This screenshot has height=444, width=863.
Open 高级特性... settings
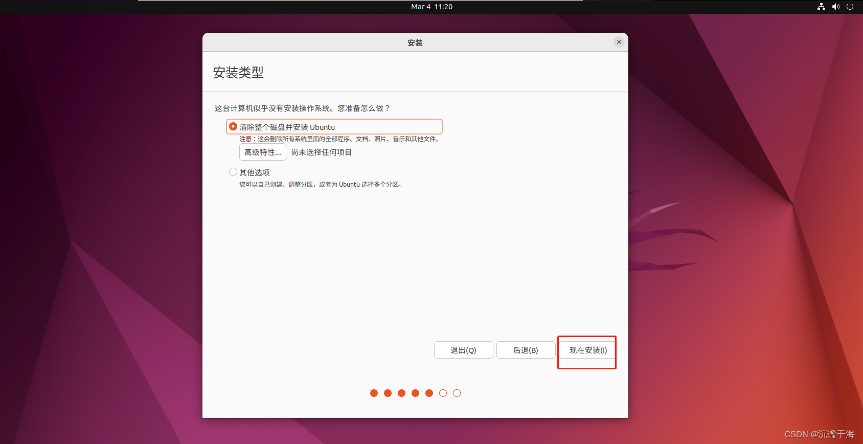263,152
